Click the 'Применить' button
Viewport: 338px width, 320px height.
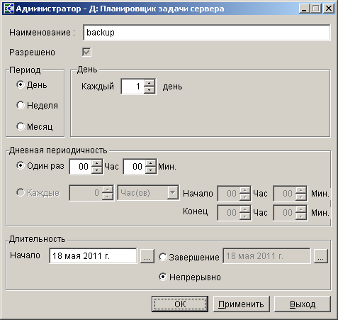[241, 304]
